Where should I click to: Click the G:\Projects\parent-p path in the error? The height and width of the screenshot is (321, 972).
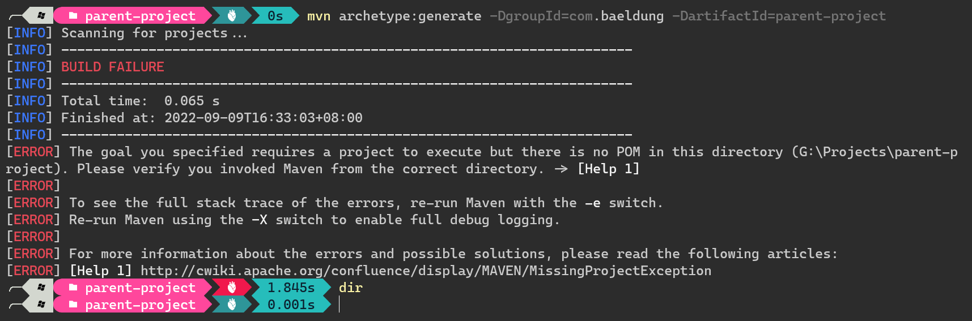coord(878,152)
